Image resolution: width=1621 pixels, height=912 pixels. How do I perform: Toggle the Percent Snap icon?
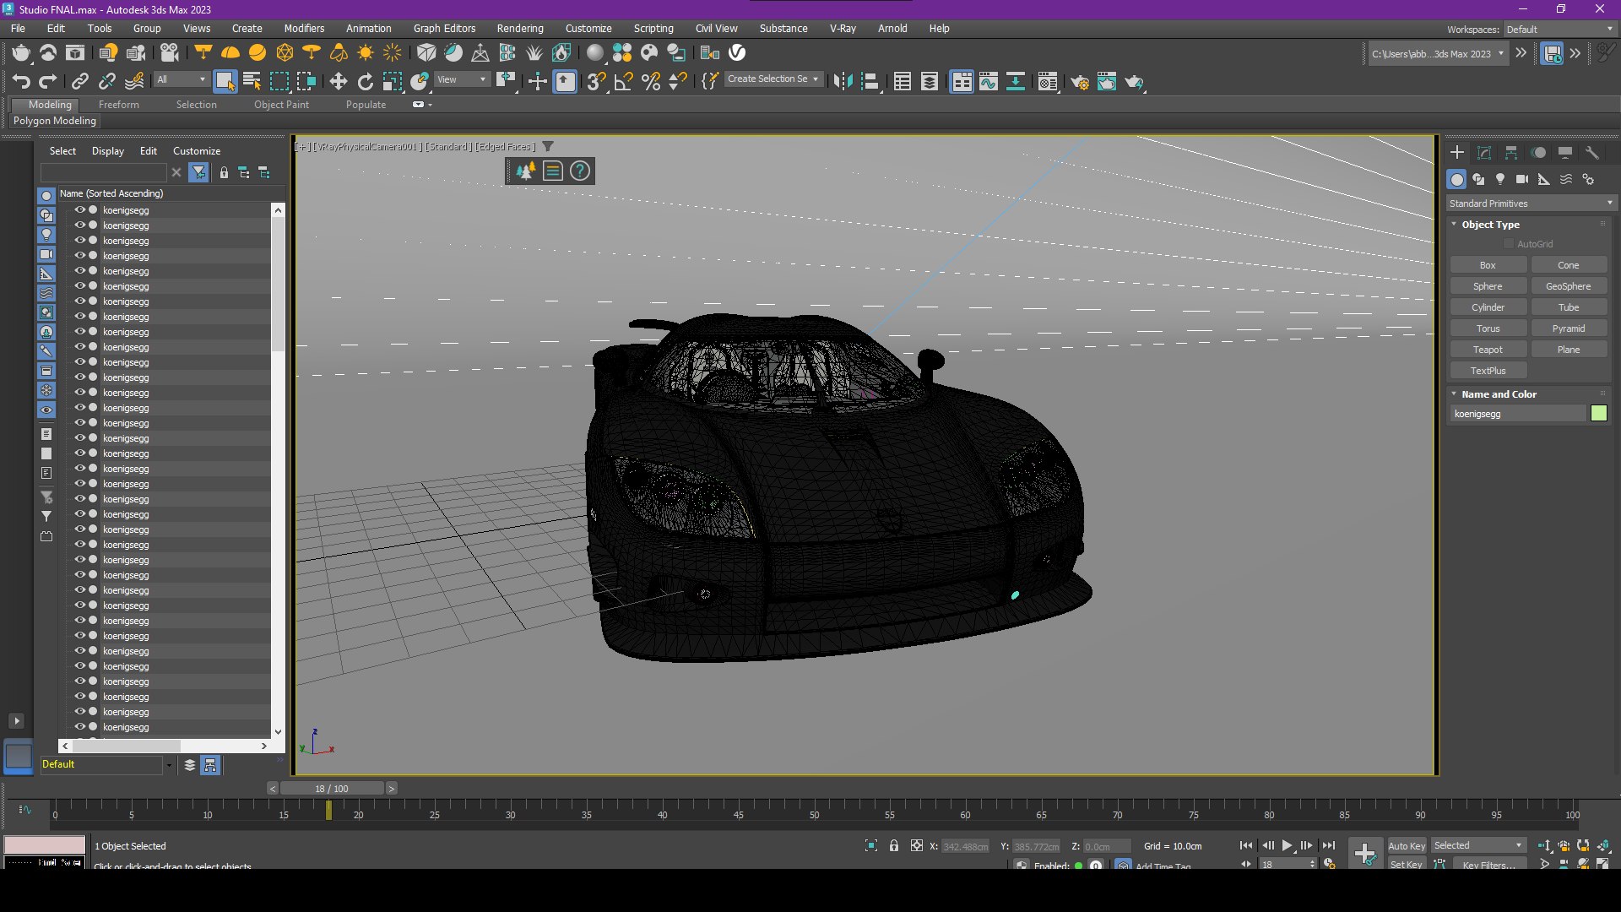(x=651, y=82)
